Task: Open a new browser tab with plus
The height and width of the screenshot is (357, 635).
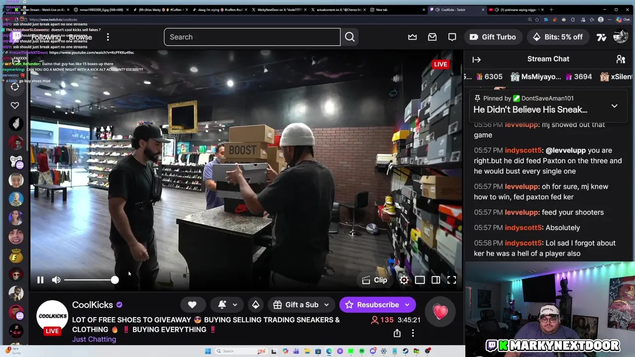Action: (551, 9)
